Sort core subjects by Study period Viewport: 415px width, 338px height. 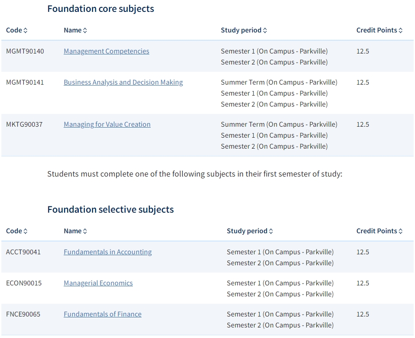(x=244, y=30)
